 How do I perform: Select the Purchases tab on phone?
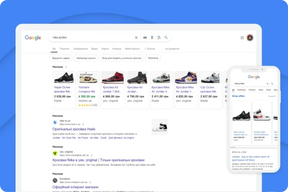(241, 90)
